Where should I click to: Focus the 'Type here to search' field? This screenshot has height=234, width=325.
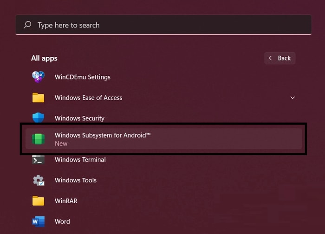click(x=162, y=25)
